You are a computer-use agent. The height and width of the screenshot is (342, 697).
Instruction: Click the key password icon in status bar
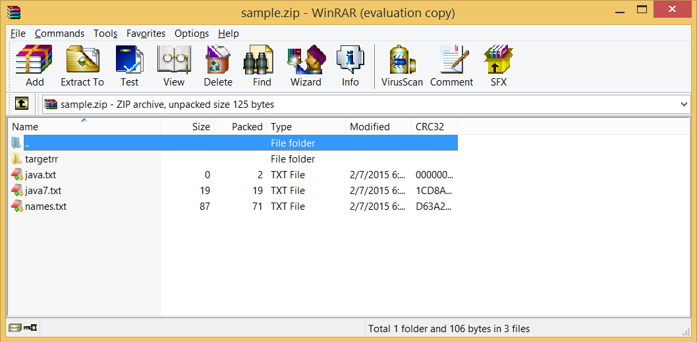click(30, 328)
